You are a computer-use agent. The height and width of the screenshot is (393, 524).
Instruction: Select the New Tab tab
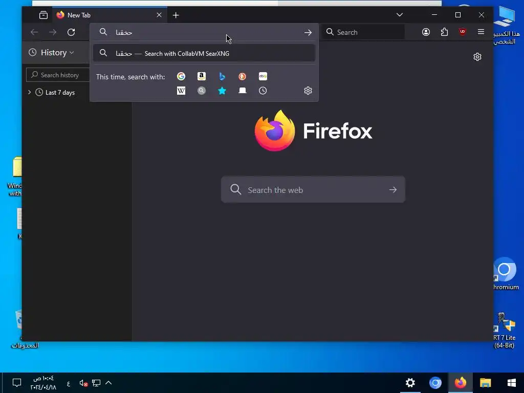[110, 15]
